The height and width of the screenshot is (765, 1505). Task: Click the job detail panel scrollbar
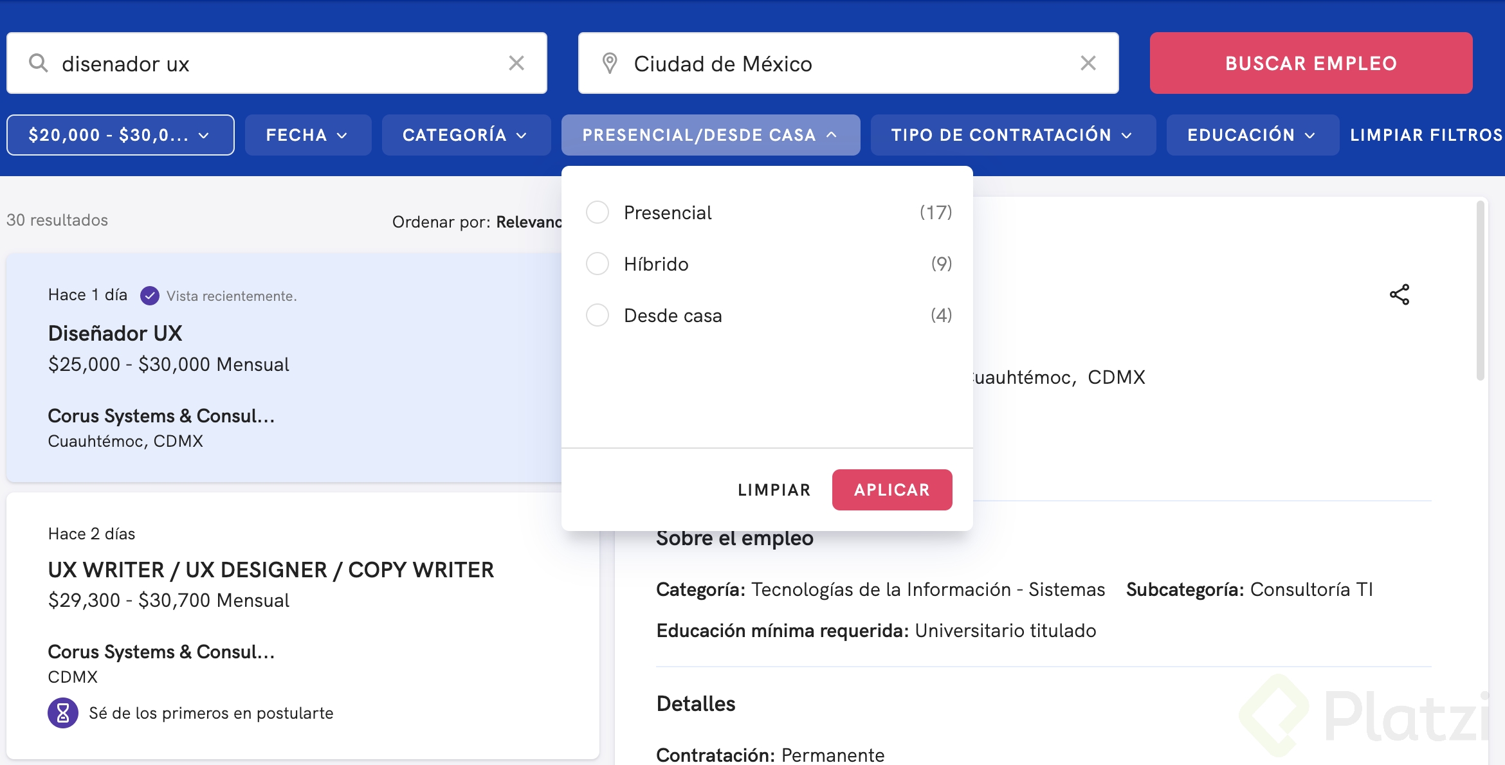(x=1480, y=291)
